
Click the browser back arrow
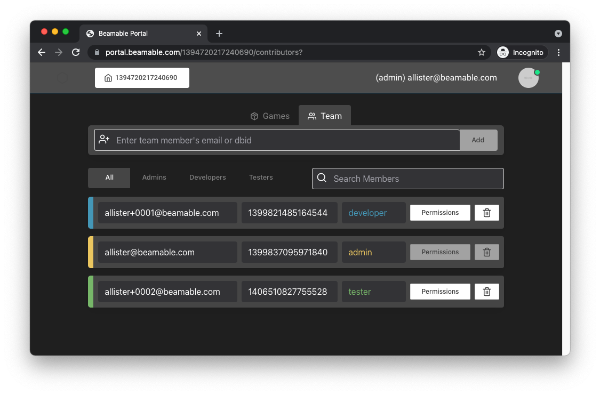pos(41,52)
